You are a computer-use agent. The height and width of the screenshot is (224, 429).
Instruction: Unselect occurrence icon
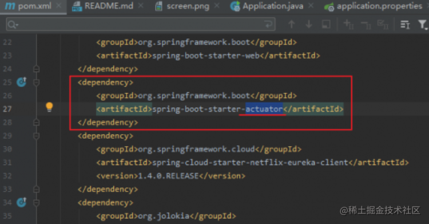coord(366,25)
